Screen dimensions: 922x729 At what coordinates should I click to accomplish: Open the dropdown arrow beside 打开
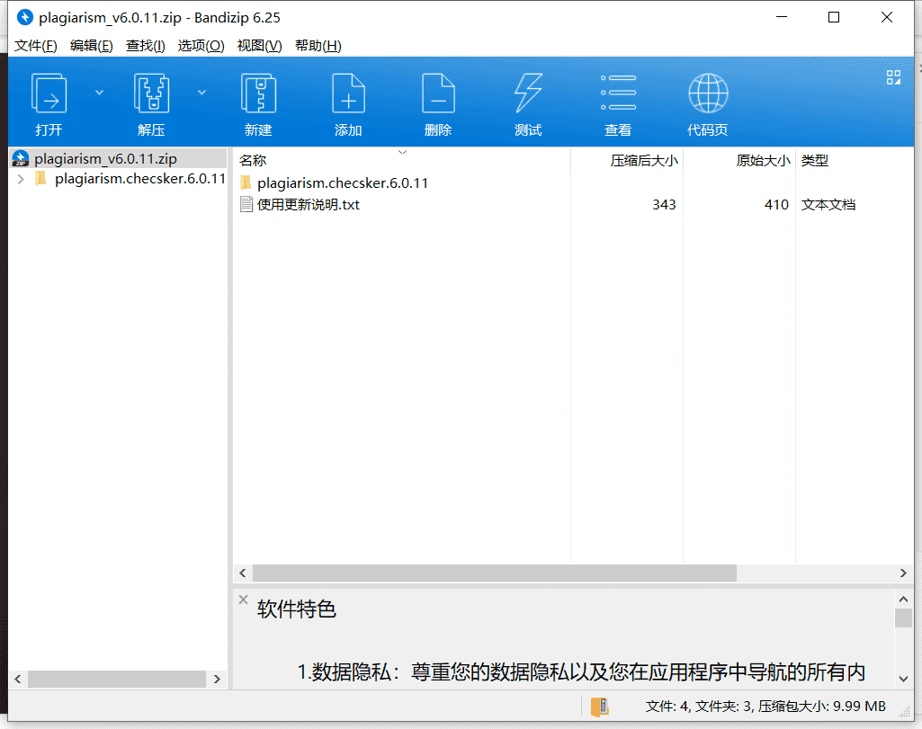[99, 93]
